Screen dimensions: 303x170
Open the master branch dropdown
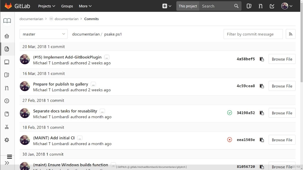[43, 34]
